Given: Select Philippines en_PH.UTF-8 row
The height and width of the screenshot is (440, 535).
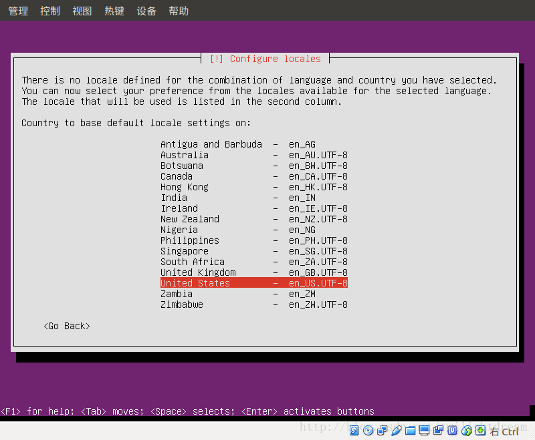Looking at the screenshot, I should (x=254, y=240).
